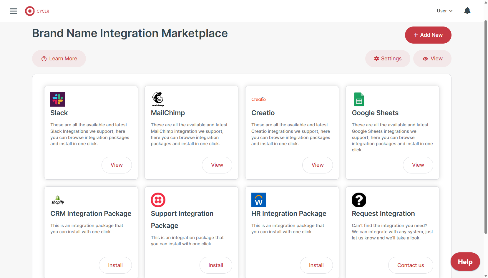This screenshot has width=488, height=278.
Task: Click the top View button with eye icon
Action: click(x=432, y=59)
